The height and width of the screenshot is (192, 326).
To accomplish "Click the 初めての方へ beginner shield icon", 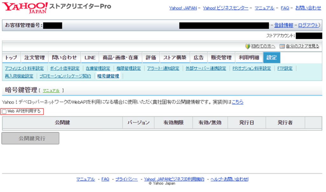I will point(248,46).
